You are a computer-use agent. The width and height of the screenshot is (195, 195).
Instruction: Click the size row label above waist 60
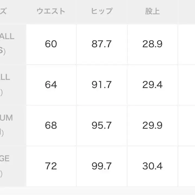[x=8, y=43]
